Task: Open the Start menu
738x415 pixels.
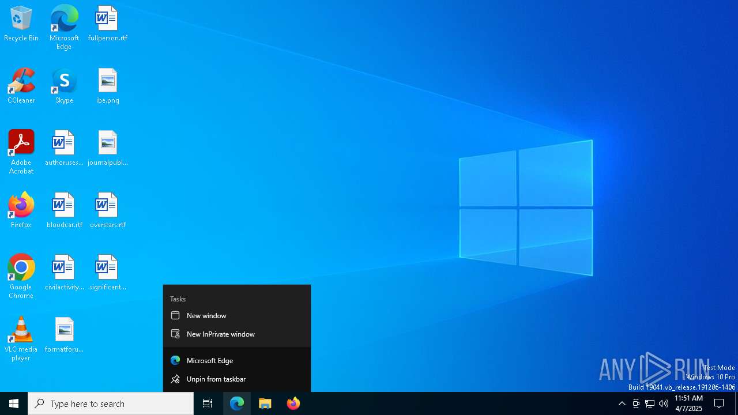Action: [14, 403]
